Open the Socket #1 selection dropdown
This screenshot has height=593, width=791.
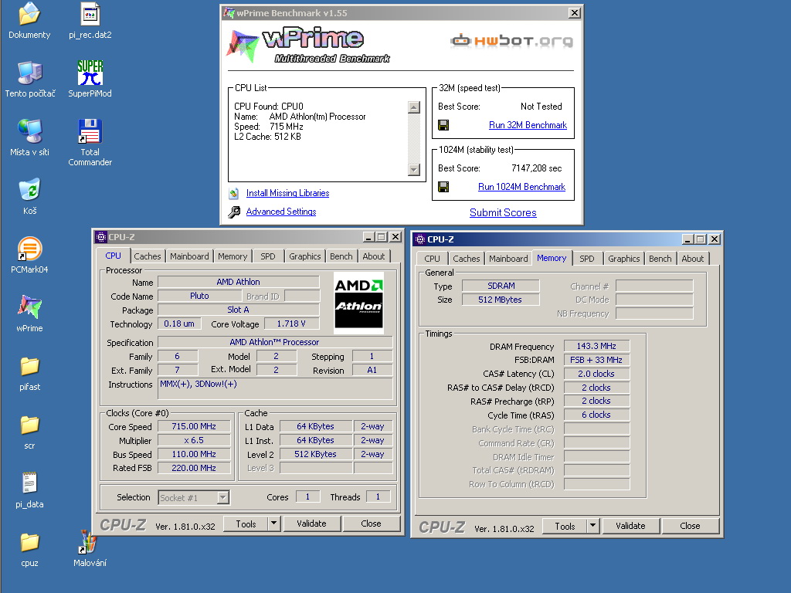[x=223, y=498]
